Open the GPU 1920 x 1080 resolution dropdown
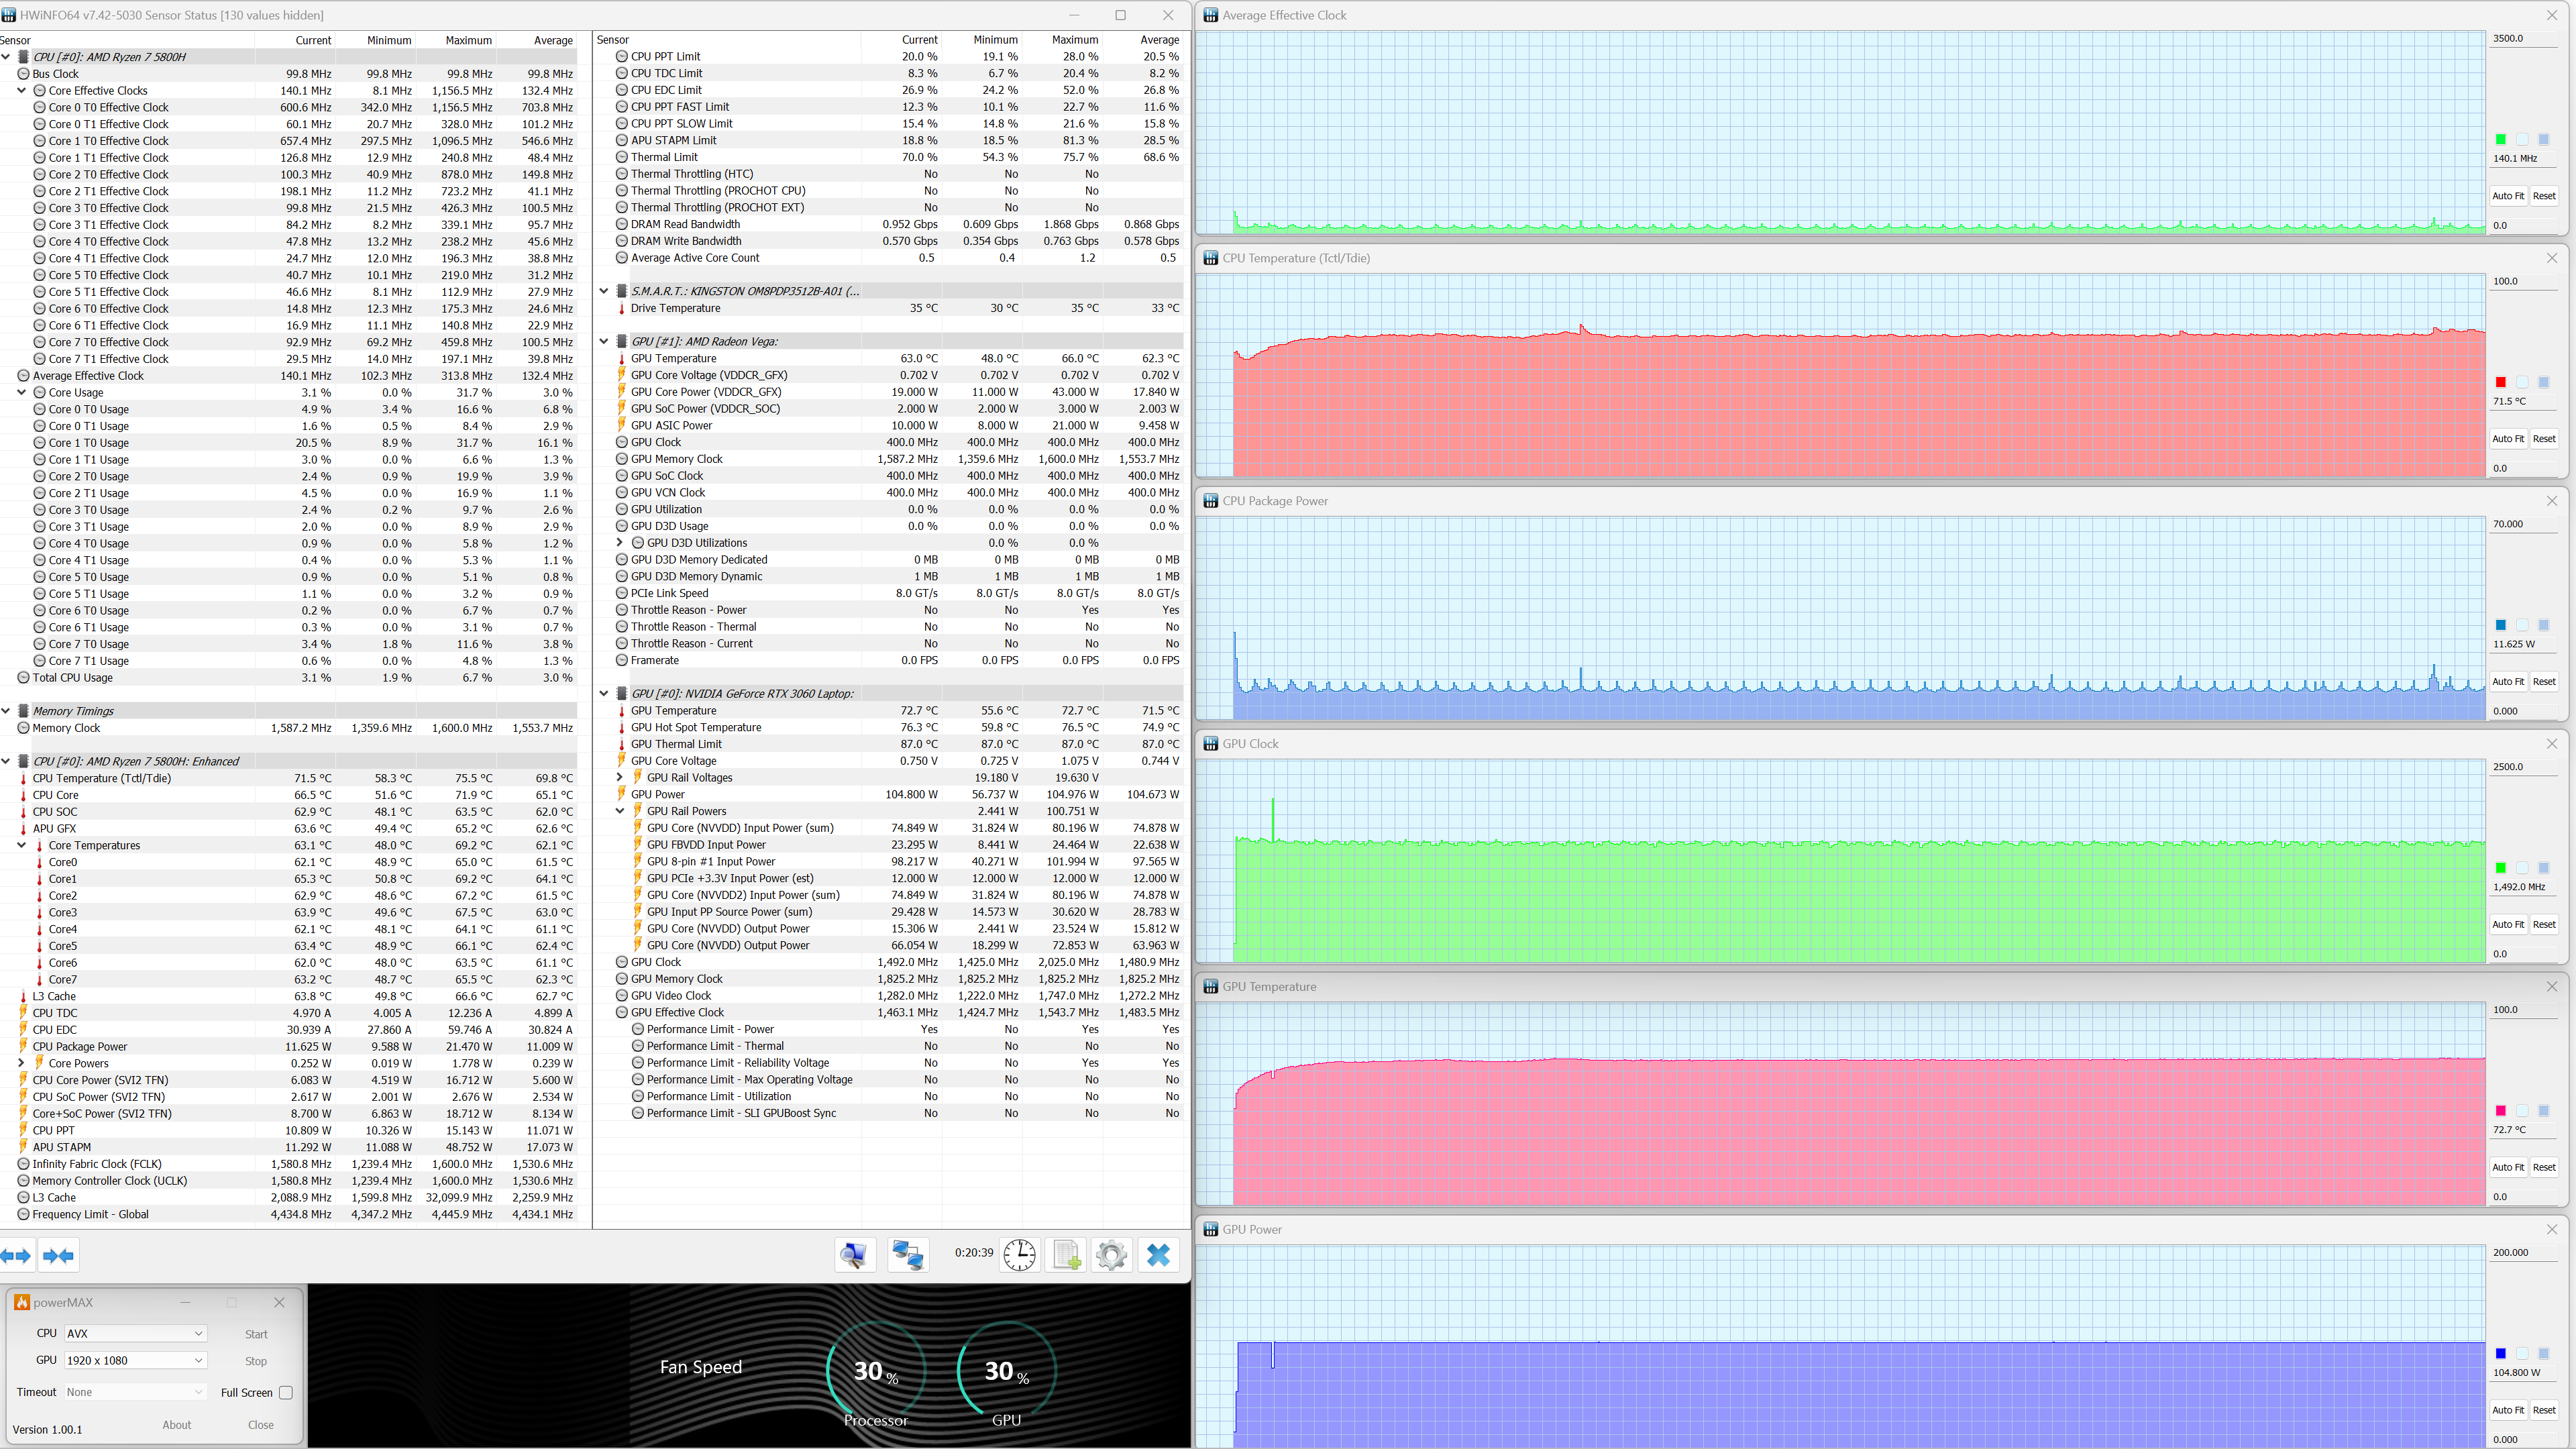This screenshot has height=1449, width=2576. (135, 1360)
